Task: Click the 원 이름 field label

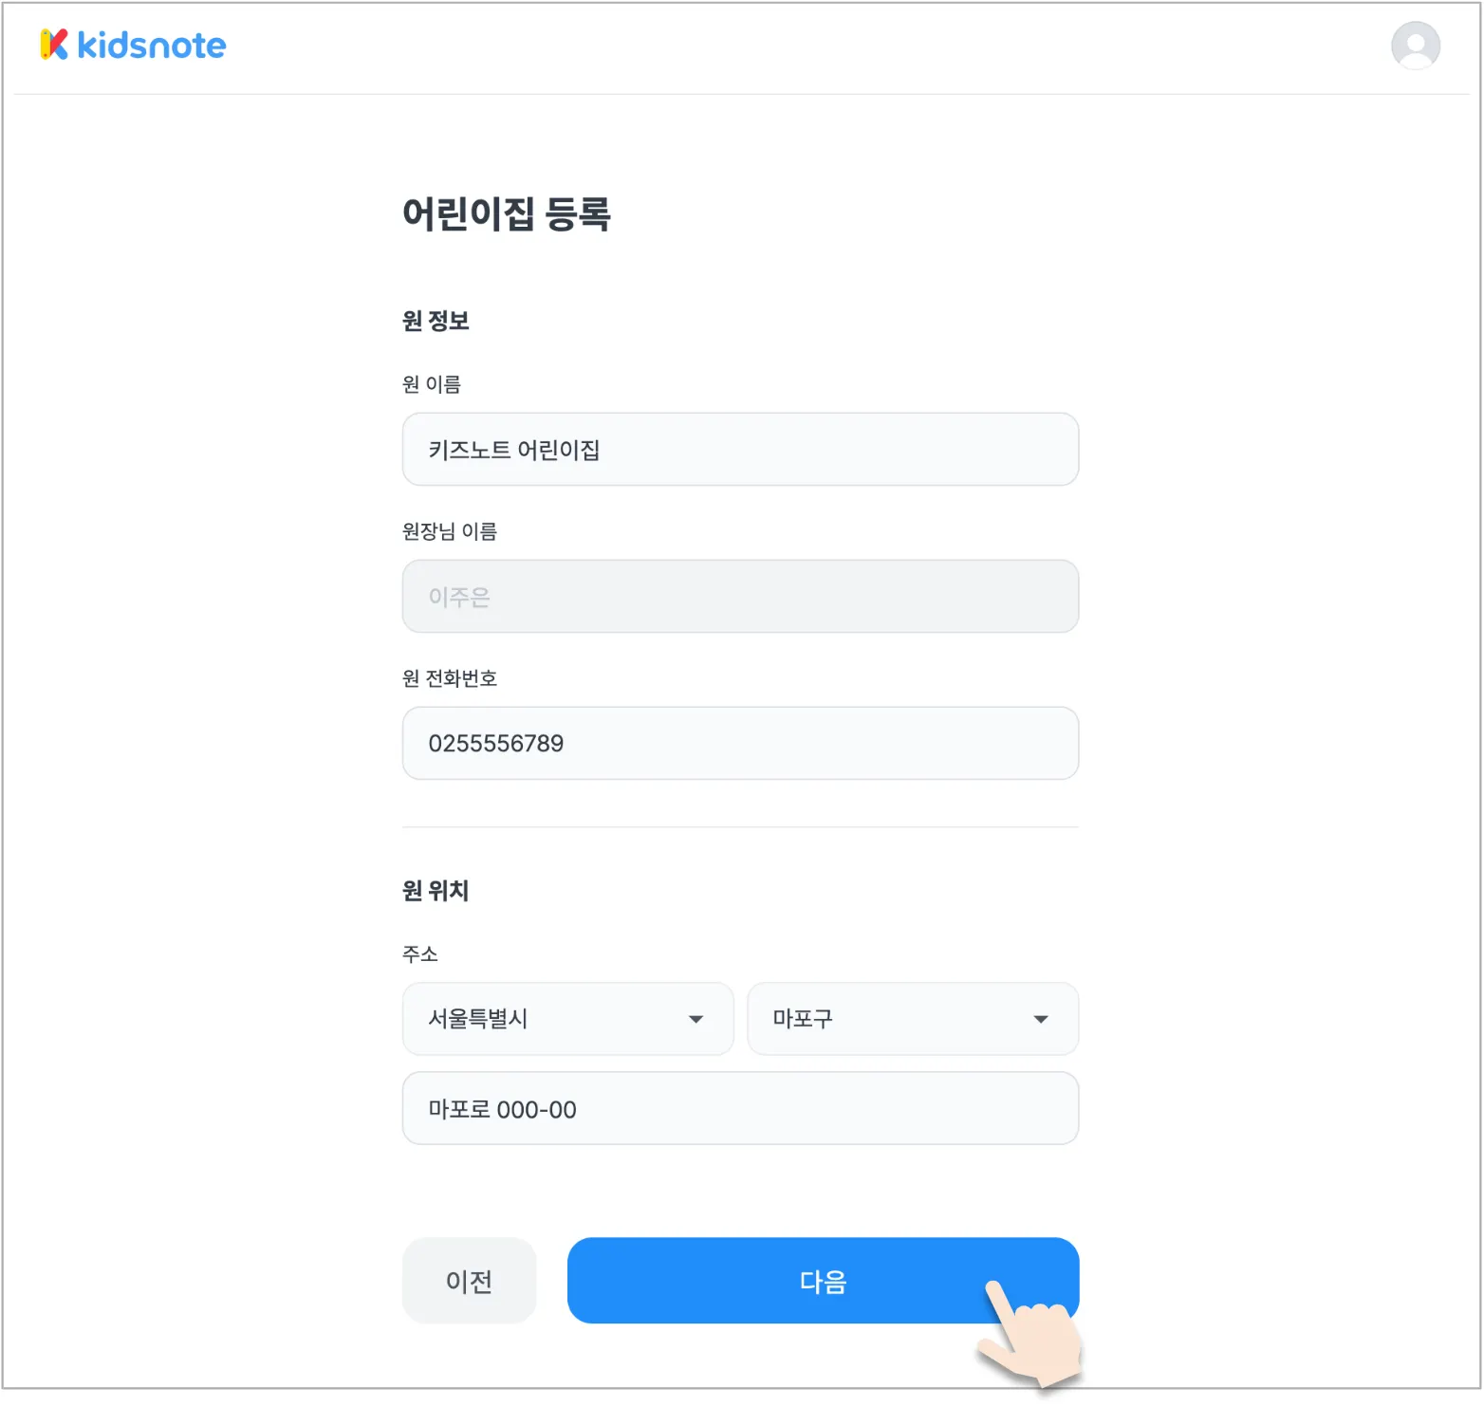Action: point(432,384)
